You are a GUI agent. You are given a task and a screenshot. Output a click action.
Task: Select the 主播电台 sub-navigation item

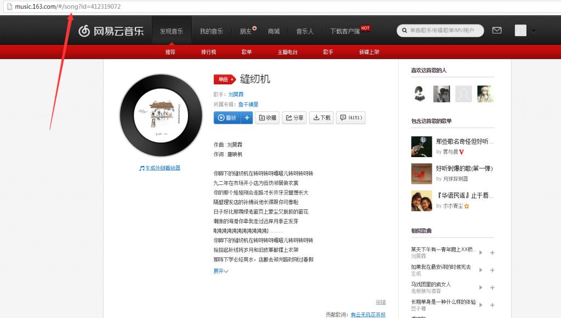[287, 52]
